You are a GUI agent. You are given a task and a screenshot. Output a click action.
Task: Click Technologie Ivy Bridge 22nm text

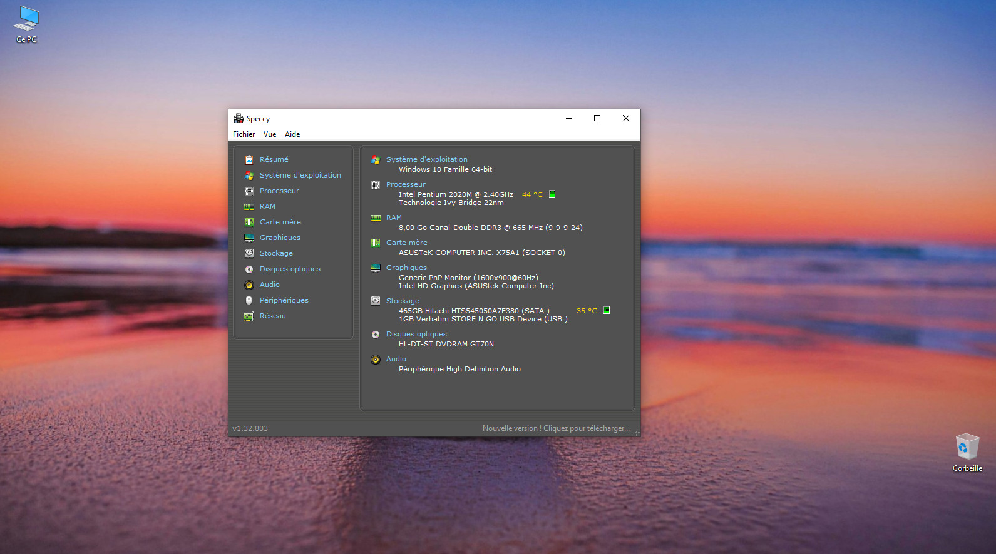tap(451, 203)
